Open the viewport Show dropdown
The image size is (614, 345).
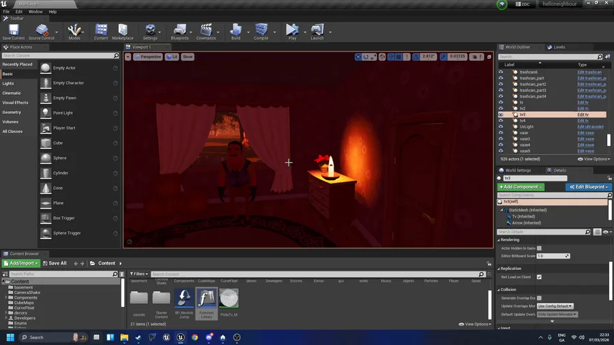click(x=188, y=57)
